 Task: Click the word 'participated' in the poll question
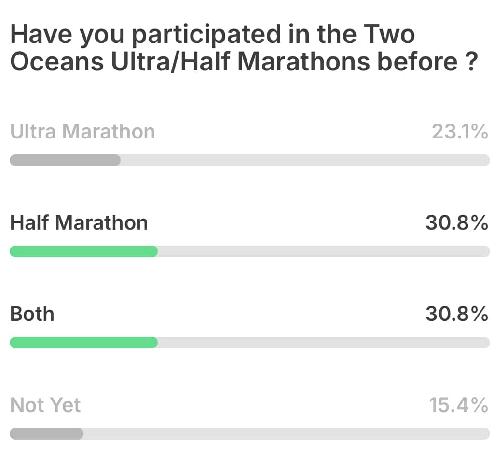click(x=206, y=35)
